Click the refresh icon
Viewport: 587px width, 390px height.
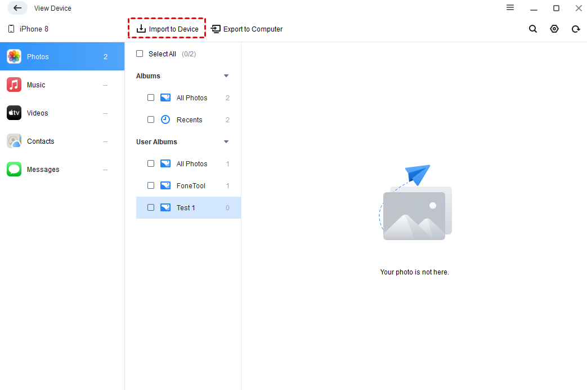[x=575, y=29]
